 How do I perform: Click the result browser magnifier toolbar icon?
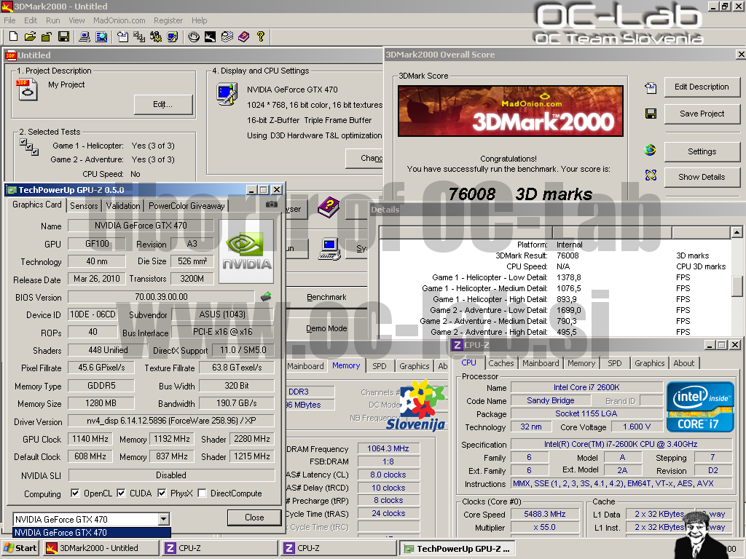click(x=101, y=36)
